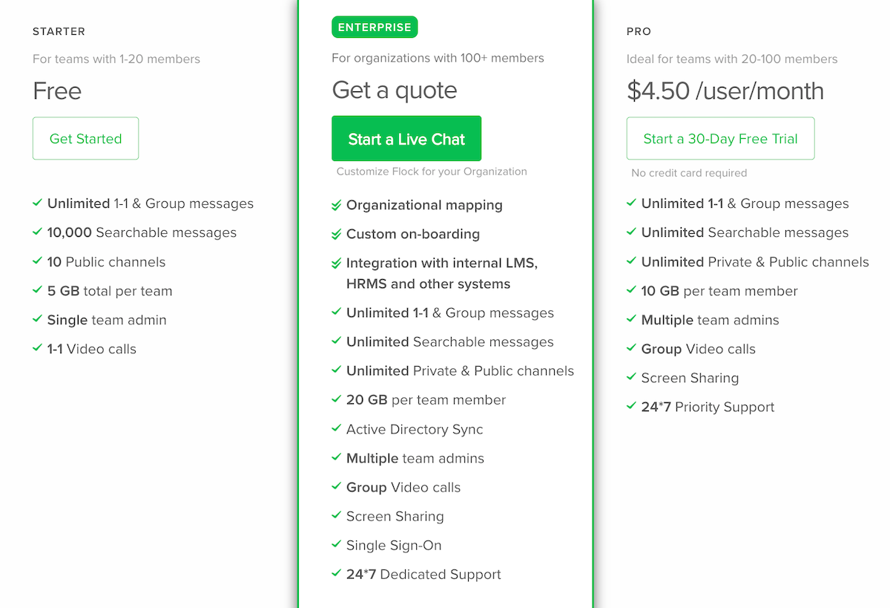890x608 pixels.
Task: Click the Get Started button
Action: click(x=85, y=139)
